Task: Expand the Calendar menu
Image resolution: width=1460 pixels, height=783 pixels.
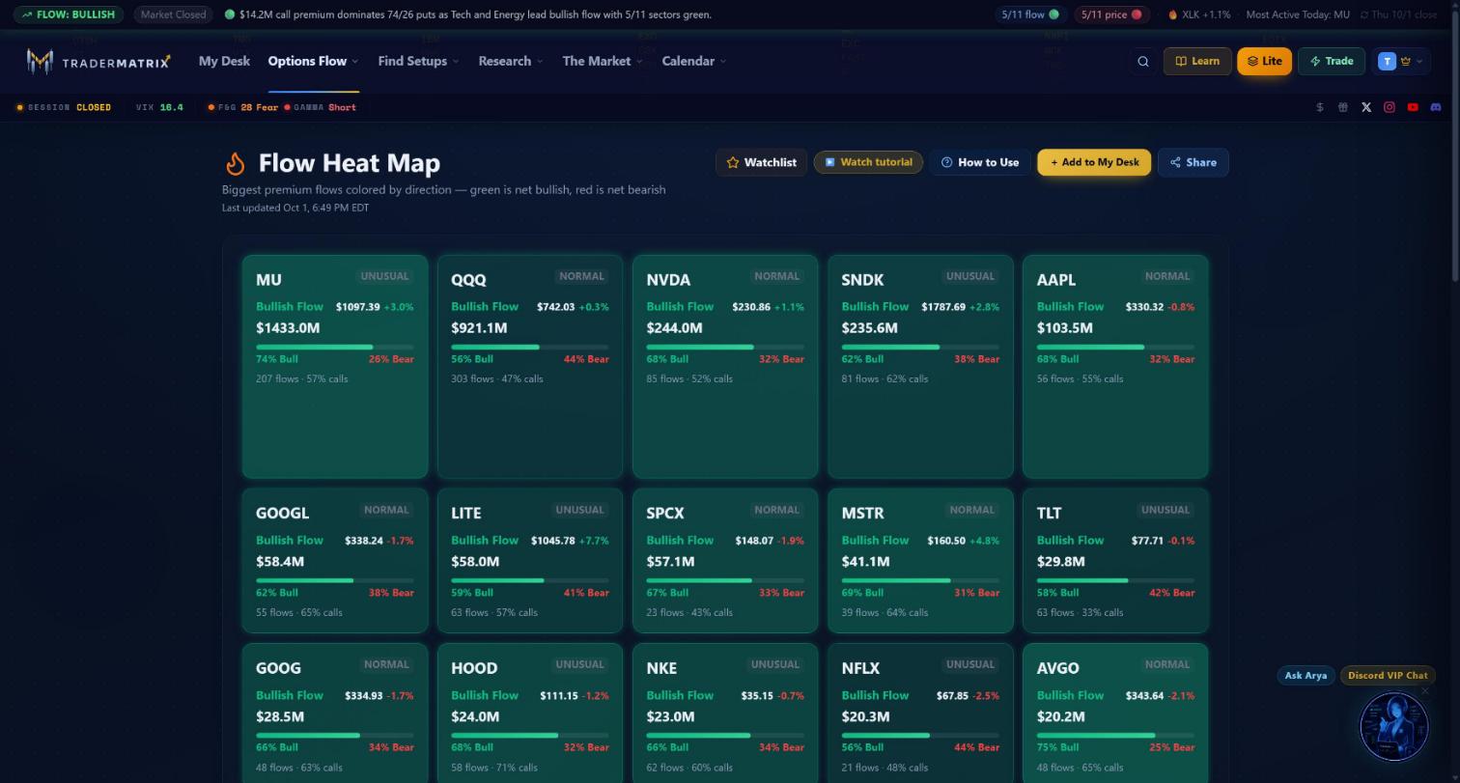Action: point(694,61)
